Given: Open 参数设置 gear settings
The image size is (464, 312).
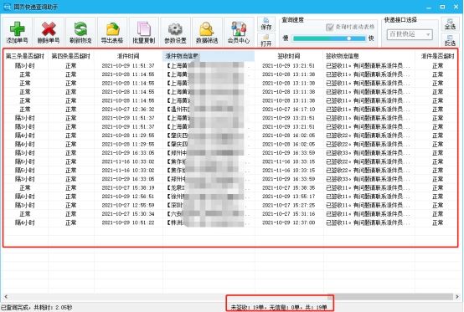Looking at the screenshot, I should (175, 32).
